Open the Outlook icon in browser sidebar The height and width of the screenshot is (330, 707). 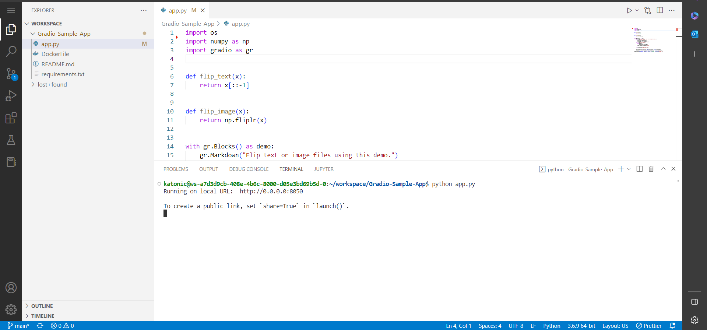694,34
